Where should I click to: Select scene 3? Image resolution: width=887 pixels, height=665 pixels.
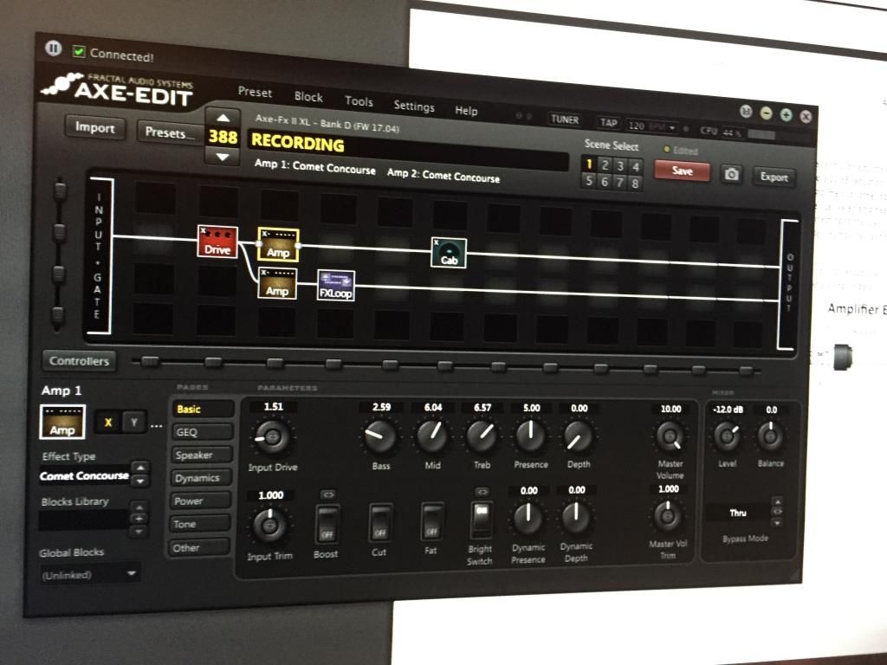click(620, 166)
